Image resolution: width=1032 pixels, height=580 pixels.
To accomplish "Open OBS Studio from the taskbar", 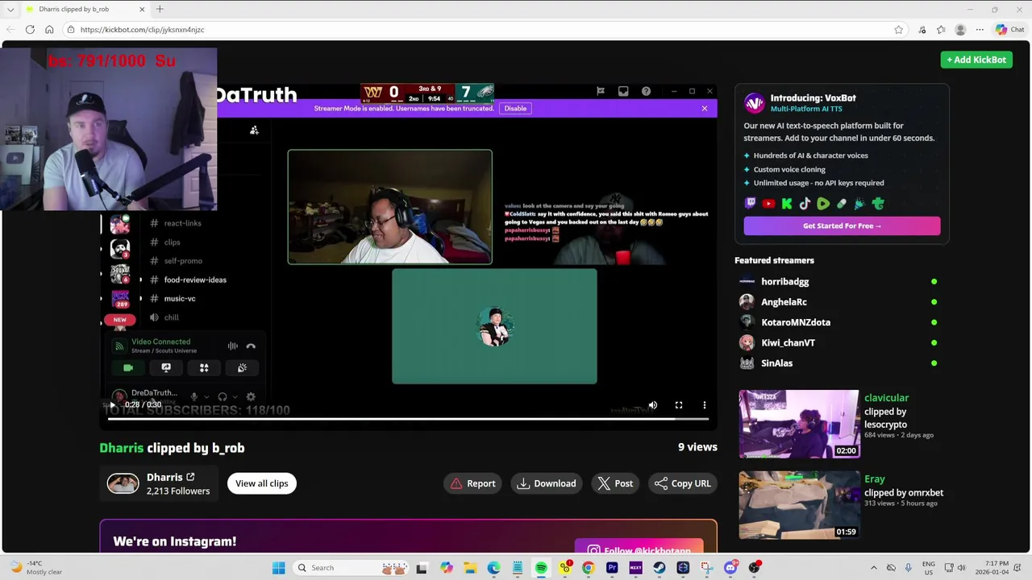I will click(754, 568).
